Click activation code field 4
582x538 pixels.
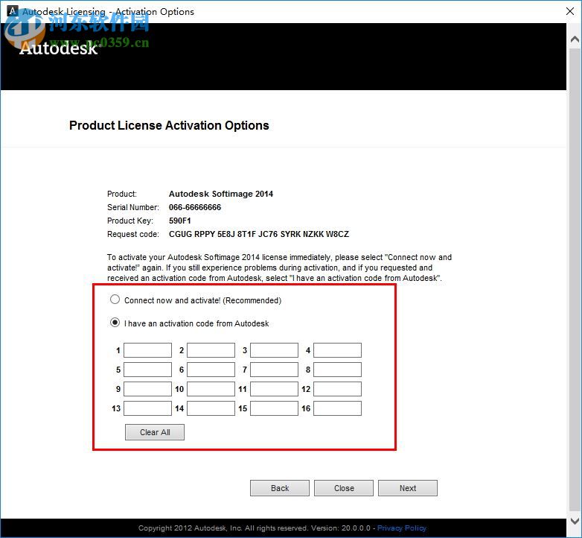337,350
